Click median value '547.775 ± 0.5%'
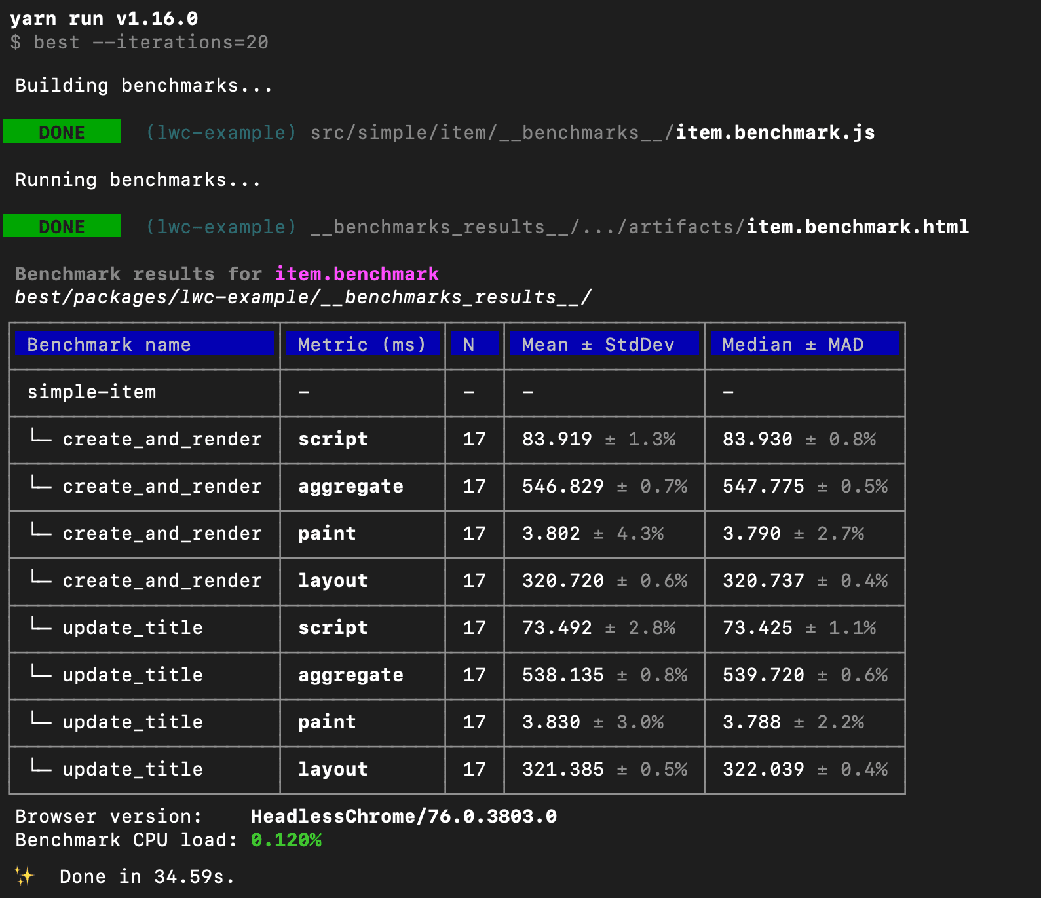The image size is (1041, 898). coord(805,486)
